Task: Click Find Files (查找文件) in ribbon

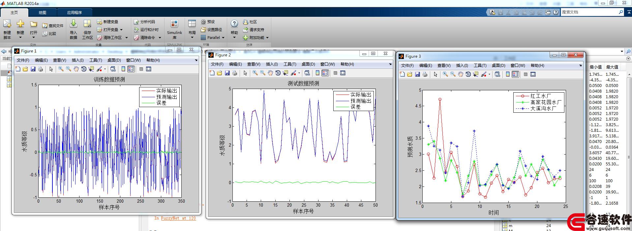Action: pyautogui.click(x=53, y=25)
